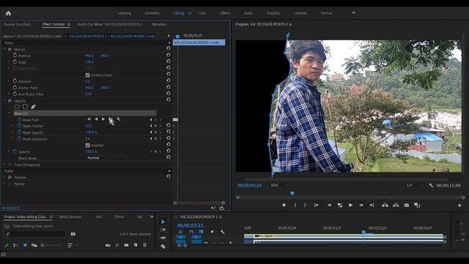Switch project panel to icon view

click(x=25, y=245)
